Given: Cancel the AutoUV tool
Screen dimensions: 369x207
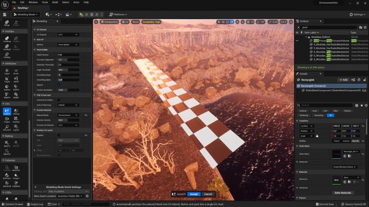Looking at the screenshot, I should point(208,194).
